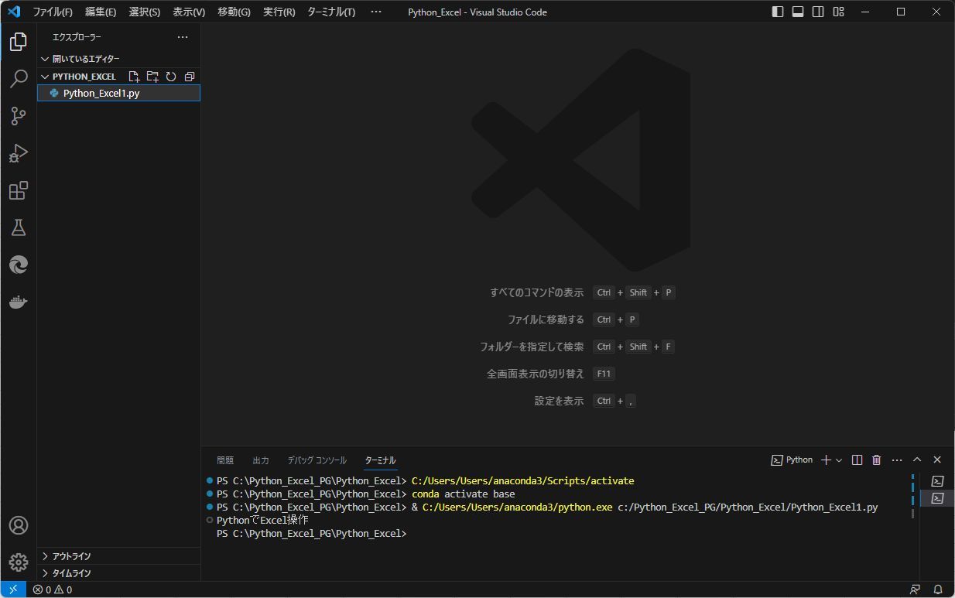Open the 表示(V) menu
Screen dimensions: 955x598
tap(189, 12)
